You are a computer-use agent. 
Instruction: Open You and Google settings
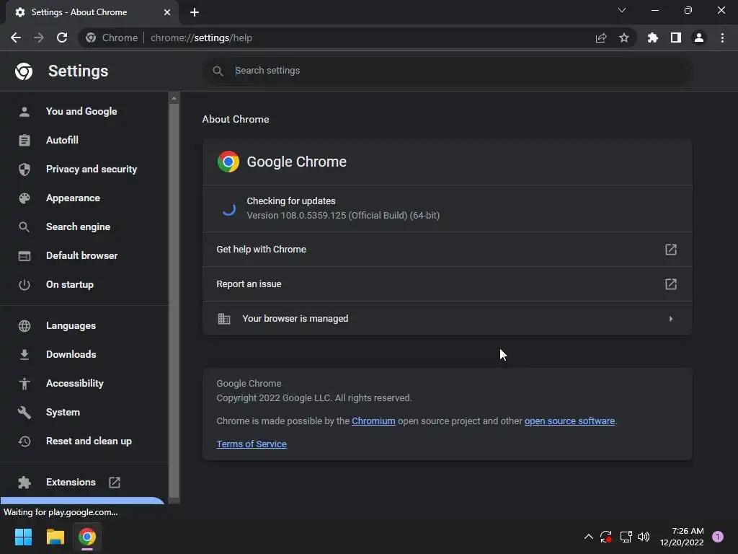[x=84, y=111]
